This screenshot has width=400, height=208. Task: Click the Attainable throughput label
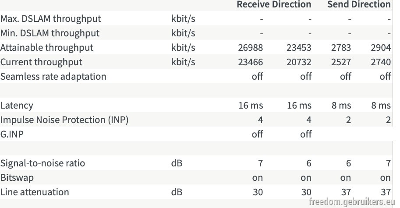click(47, 48)
